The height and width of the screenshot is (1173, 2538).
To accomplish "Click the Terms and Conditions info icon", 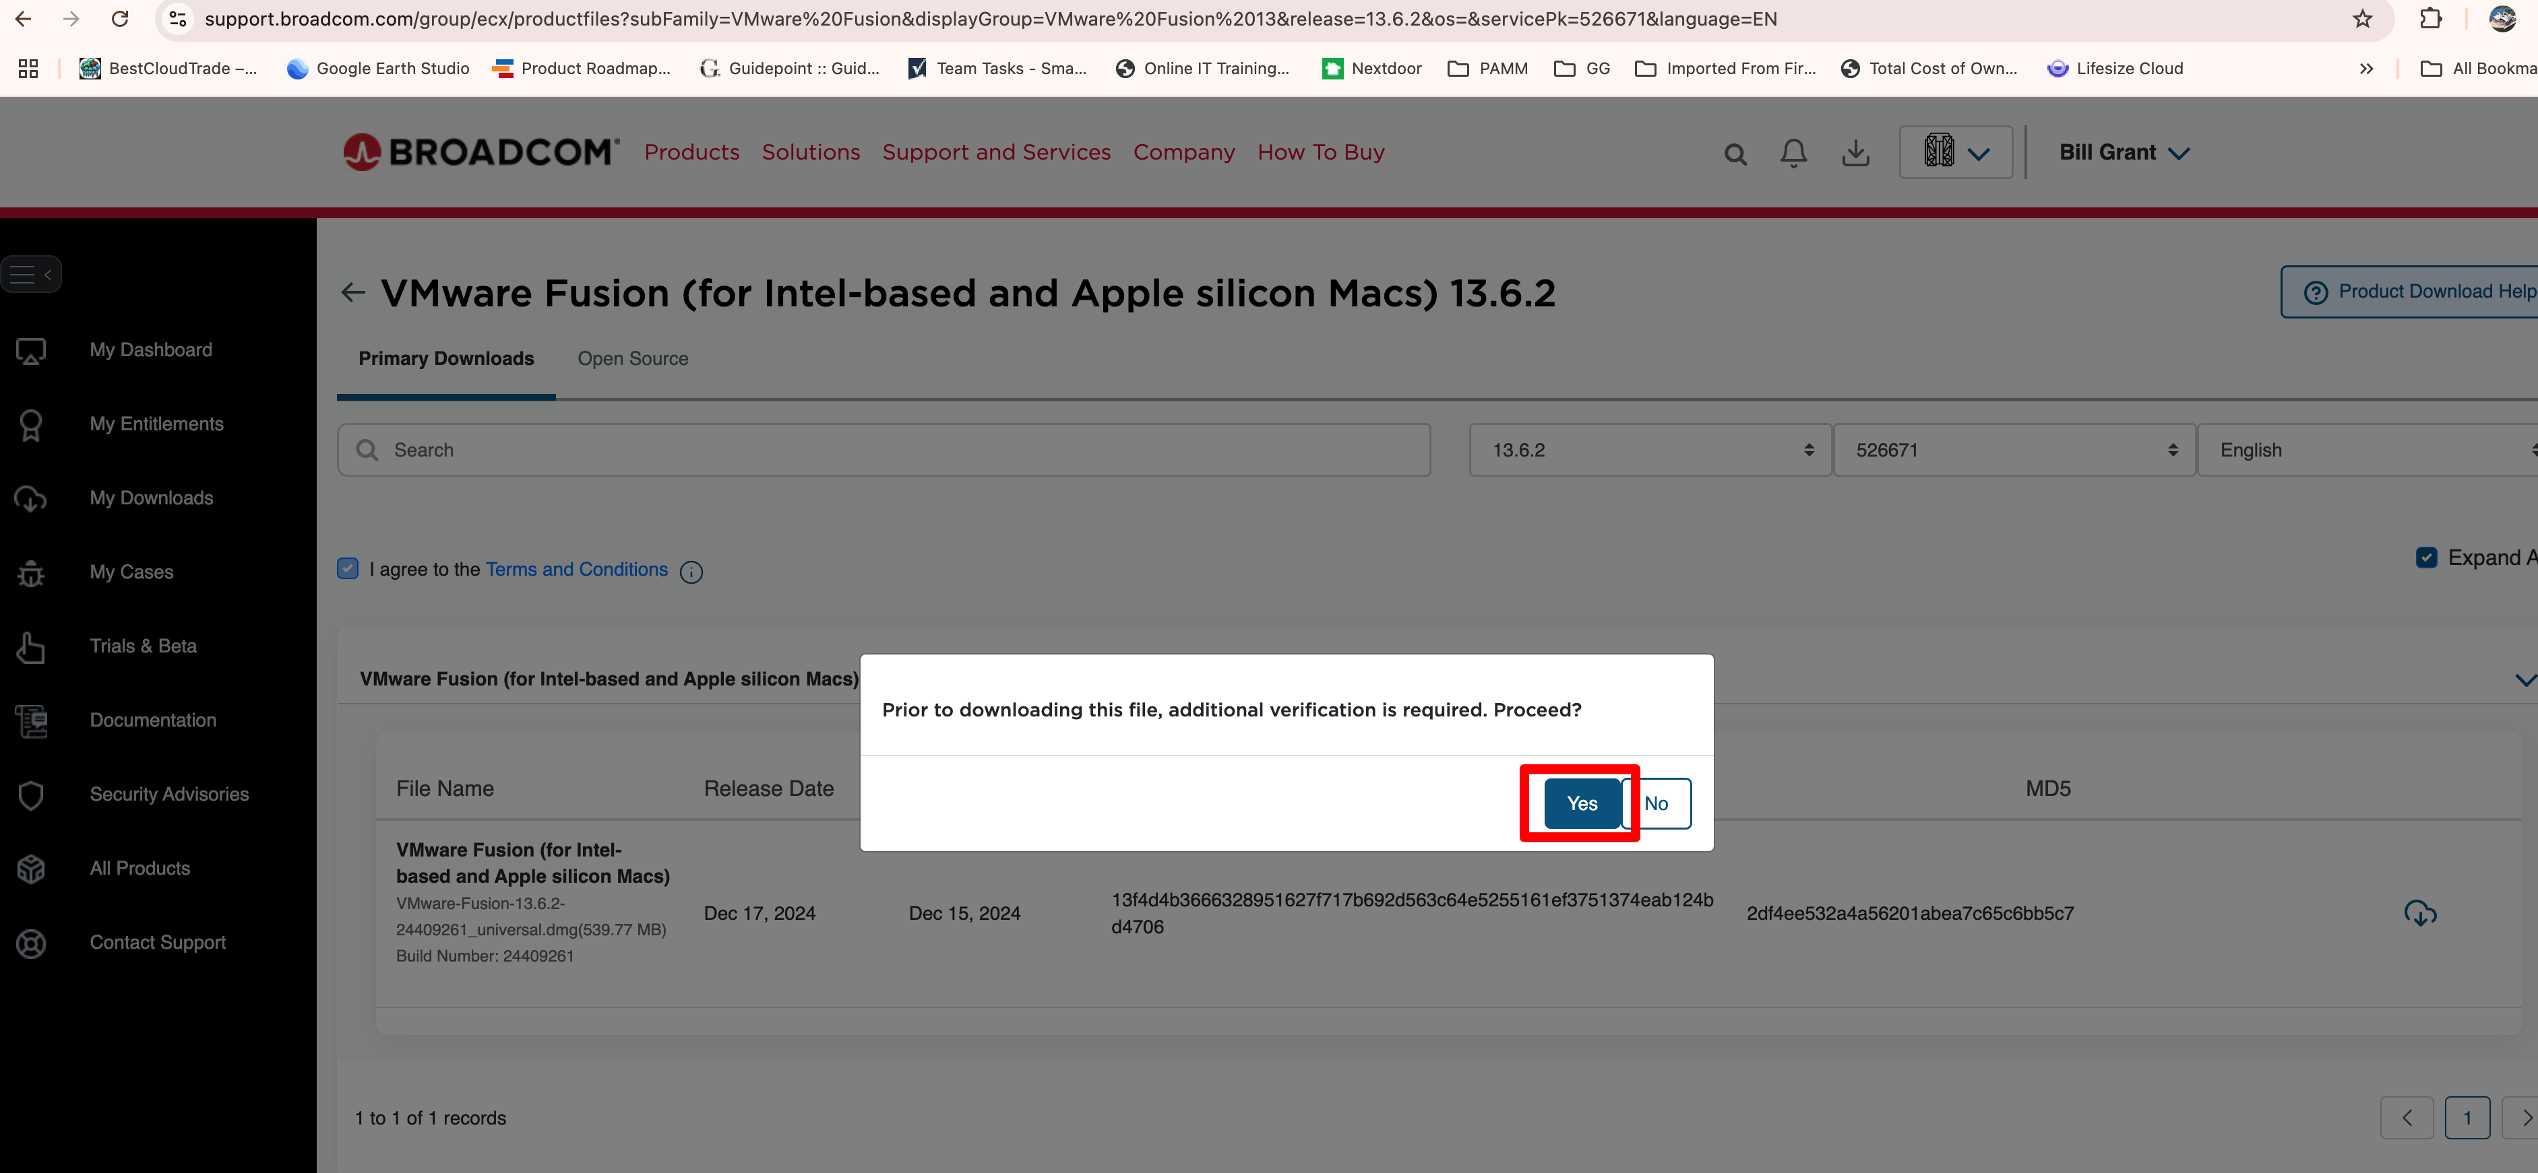I will (x=691, y=572).
